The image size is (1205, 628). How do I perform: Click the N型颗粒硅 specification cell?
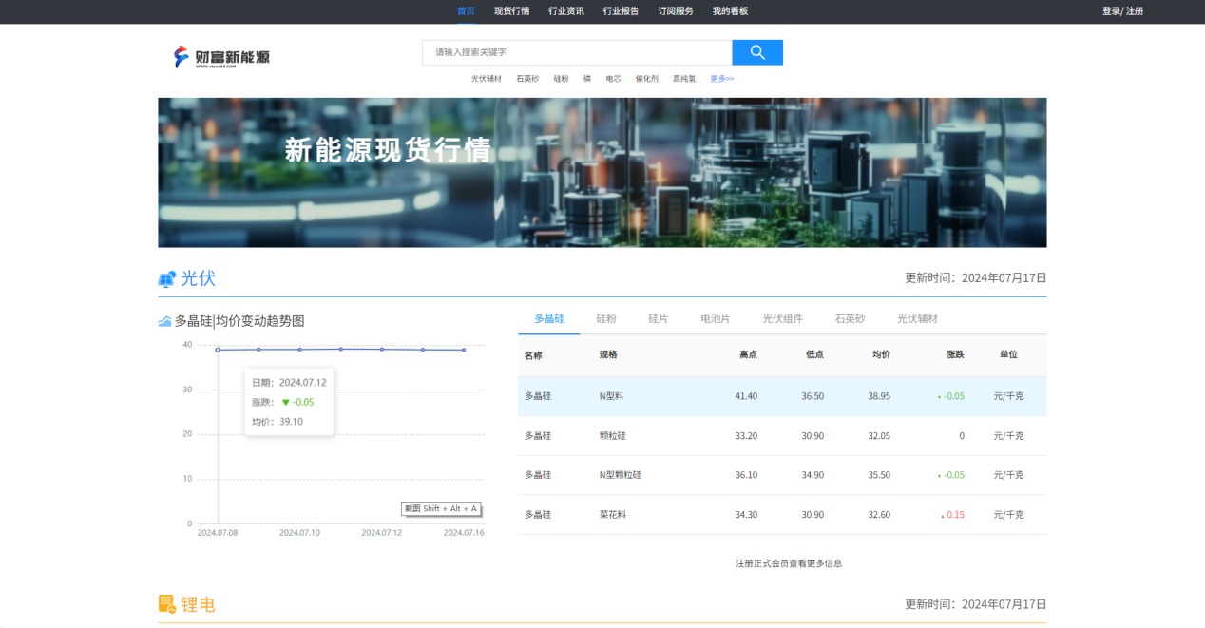pos(621,475)
